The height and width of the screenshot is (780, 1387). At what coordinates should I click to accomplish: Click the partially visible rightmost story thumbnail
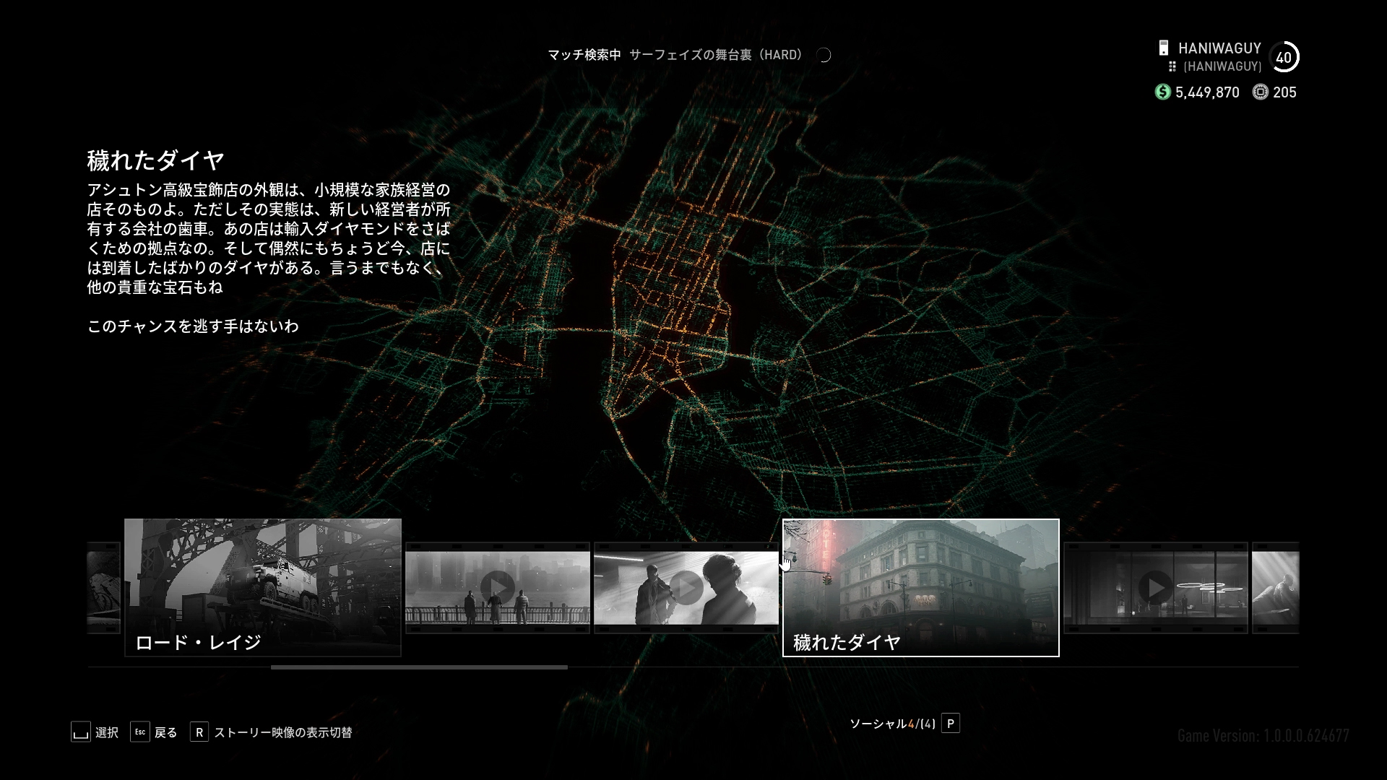click(x=1275, y=587)
